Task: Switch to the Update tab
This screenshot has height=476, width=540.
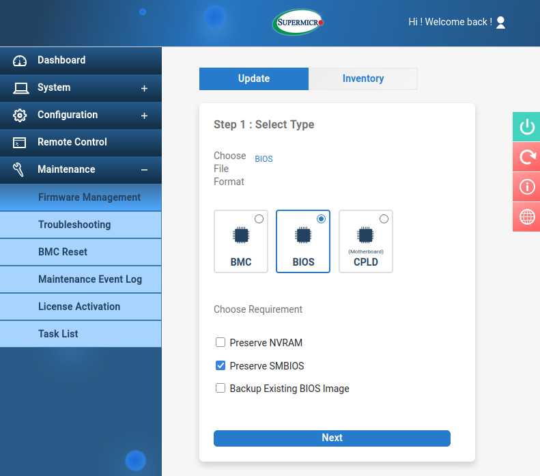Action: (x=254, y=79)
